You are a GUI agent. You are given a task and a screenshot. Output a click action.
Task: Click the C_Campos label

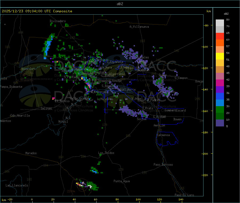click(x=181, y=78)
